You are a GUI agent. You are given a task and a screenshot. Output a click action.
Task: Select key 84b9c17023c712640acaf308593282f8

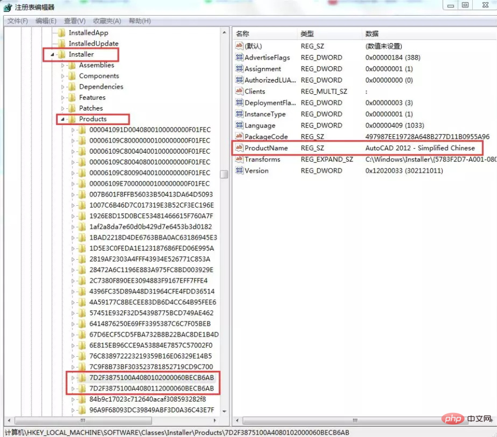[x=148, y=399]
